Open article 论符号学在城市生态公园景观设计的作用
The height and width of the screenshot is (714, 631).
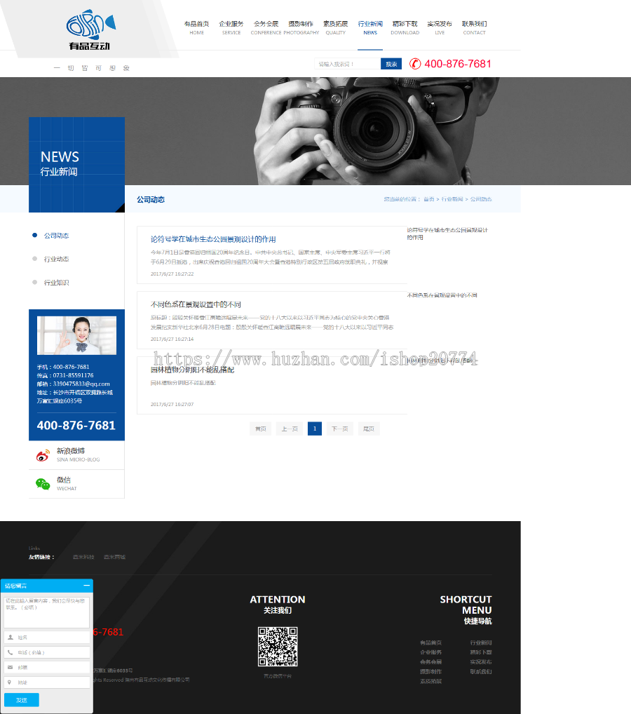click(213, 239)
